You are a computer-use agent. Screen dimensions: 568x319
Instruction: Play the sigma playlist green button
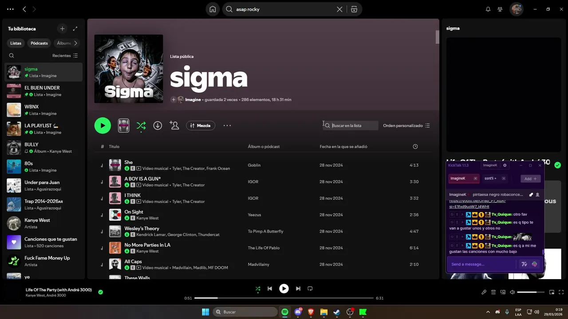(103, 125)
